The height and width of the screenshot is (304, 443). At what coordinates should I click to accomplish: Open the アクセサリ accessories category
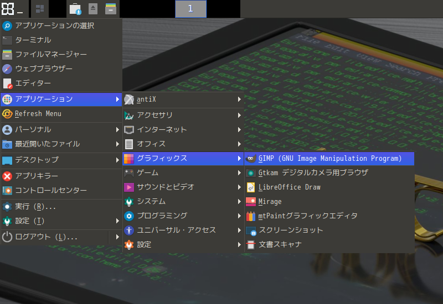coord(183,116)
